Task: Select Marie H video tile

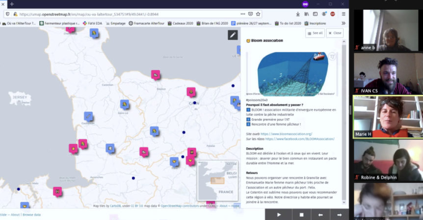Action: click(388, 117)
